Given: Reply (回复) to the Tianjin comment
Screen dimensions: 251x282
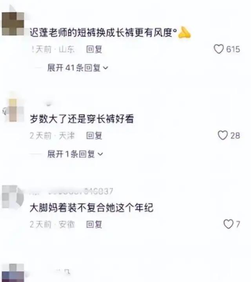Looking at the screenshot, I should [94, 136].
